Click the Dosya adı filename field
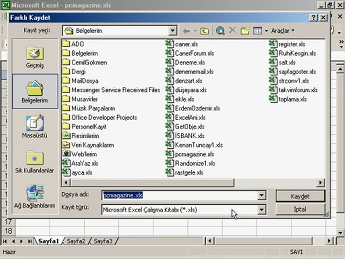Image resolution: width=345 pixels, height=259 pixels. (x=180, y=195)
